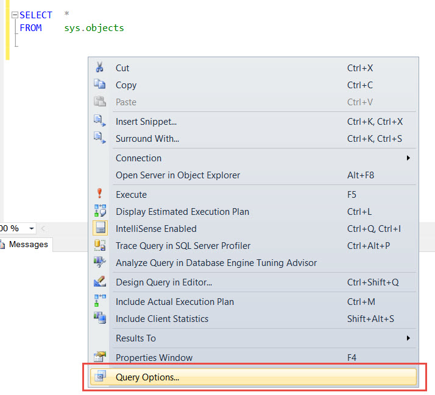The height and width of the screenshot is (395, 435).
Task: Expand the Results To submenu arrow
Action: pyautogui.click(x=408, y=338)
